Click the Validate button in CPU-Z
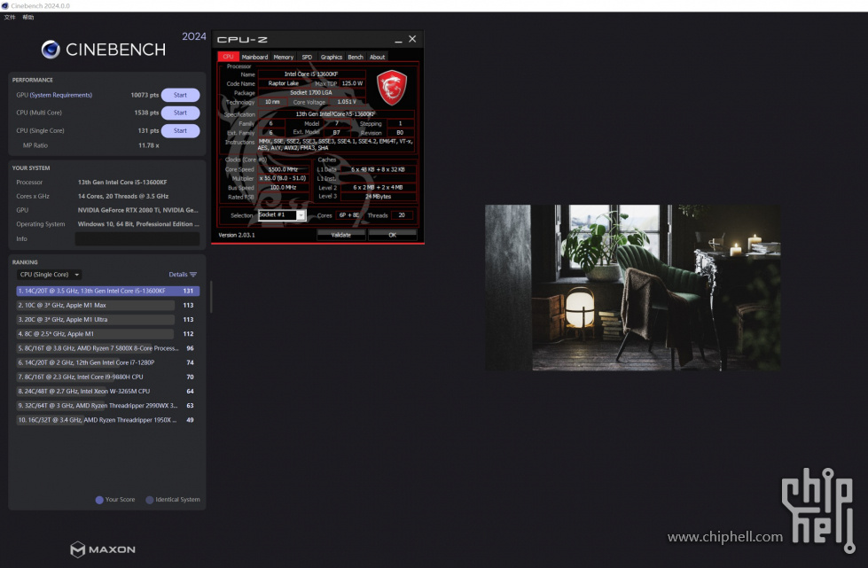This screenshot has height=568, width=868. 341,235
